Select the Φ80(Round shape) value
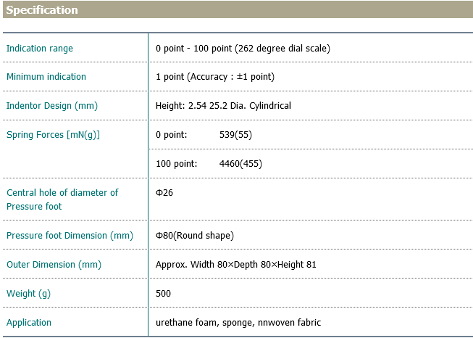 tap(195, 236)
